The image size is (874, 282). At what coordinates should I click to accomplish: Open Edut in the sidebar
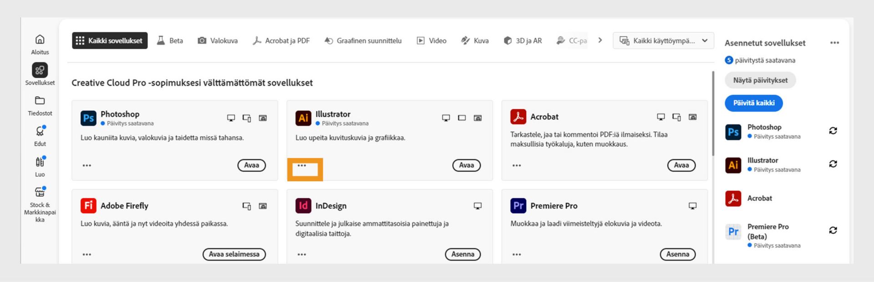(40, 136)
